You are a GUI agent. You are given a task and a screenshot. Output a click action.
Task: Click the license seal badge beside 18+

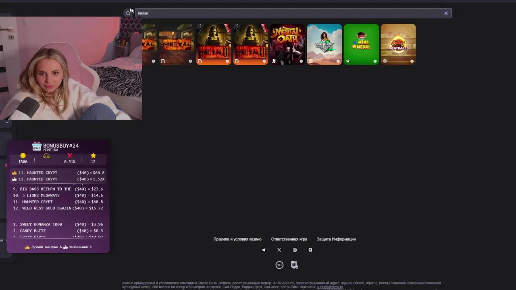tap(295, 265)
